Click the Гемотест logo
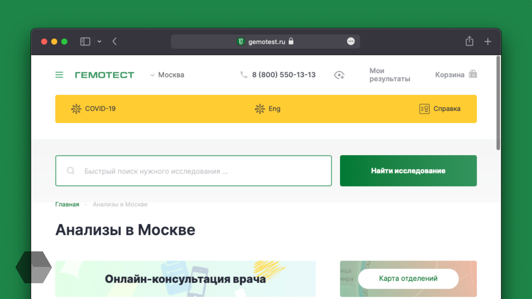The image size is (532, 299). (104, 75)
